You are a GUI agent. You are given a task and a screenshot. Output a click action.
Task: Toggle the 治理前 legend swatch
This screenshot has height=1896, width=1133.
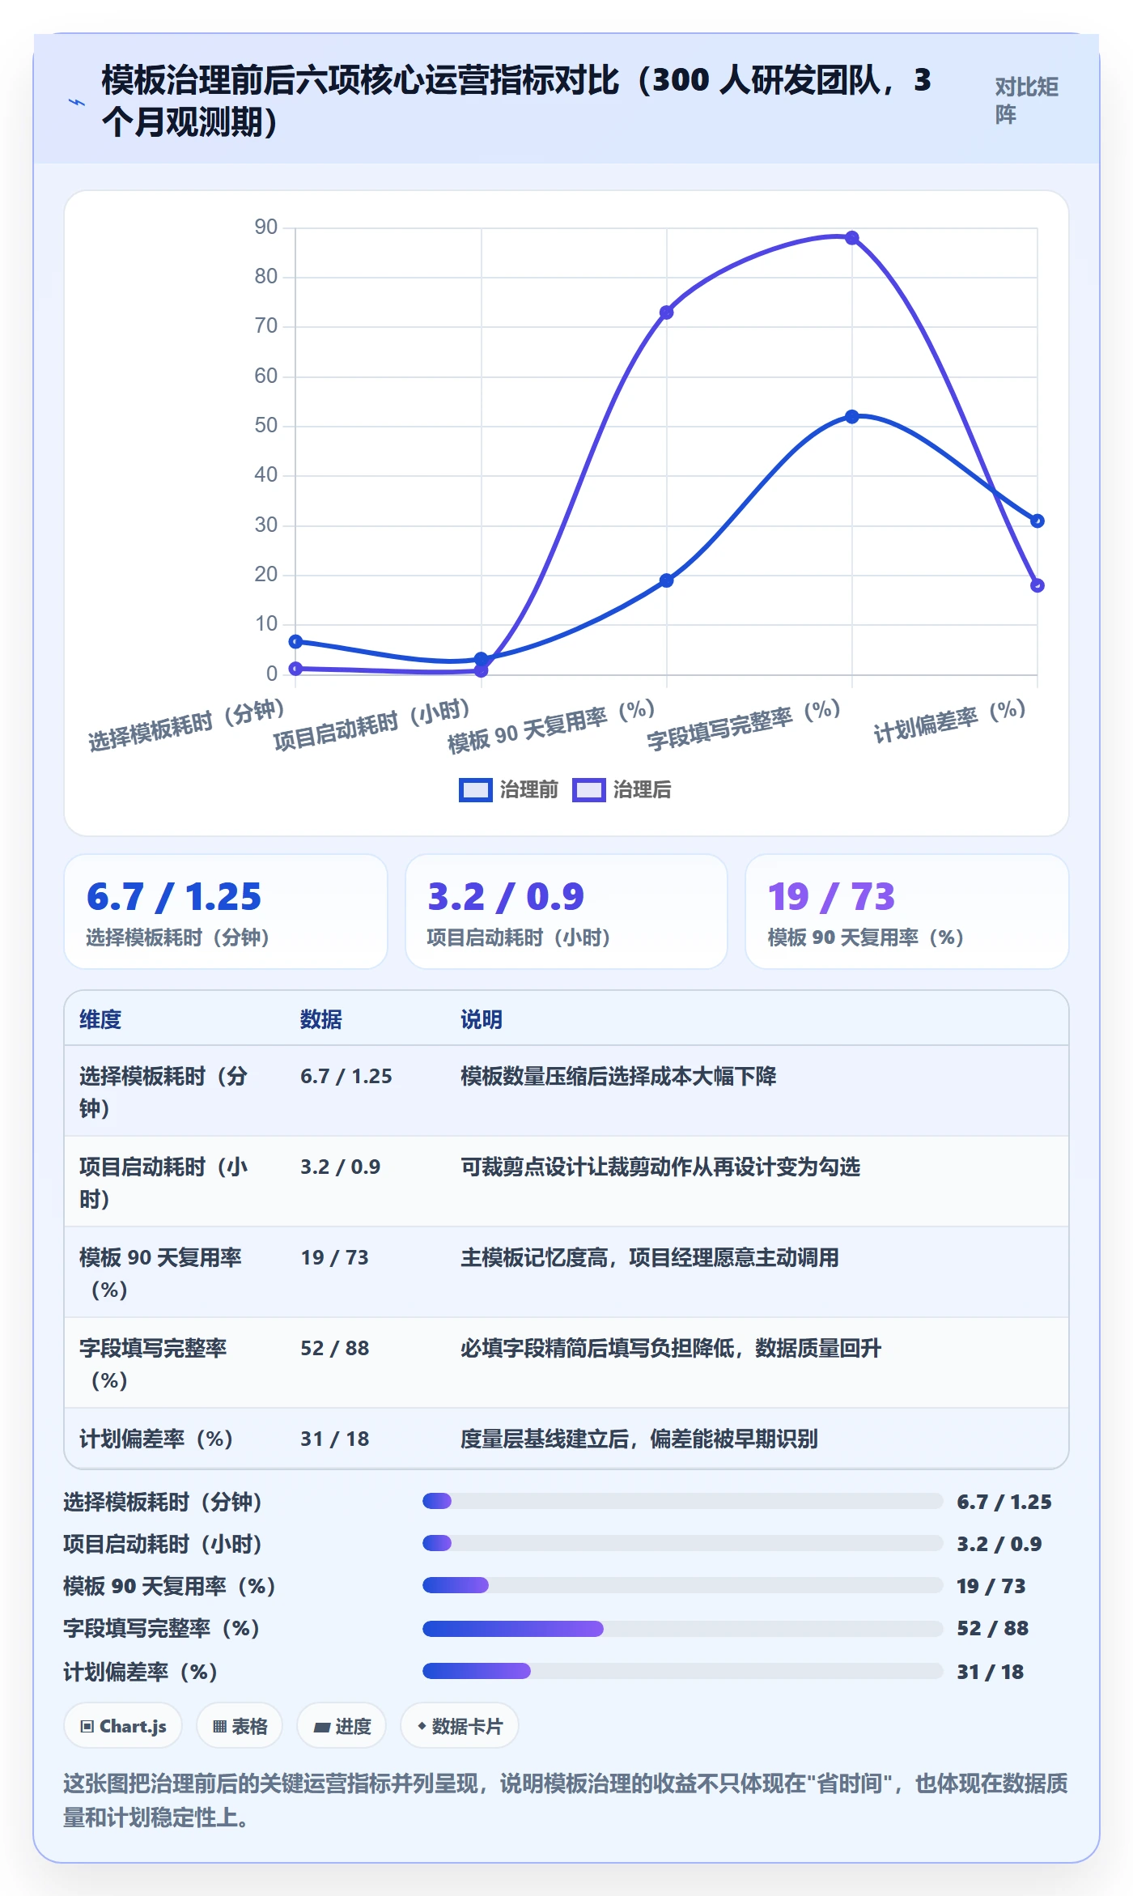(x=475, y=790)
